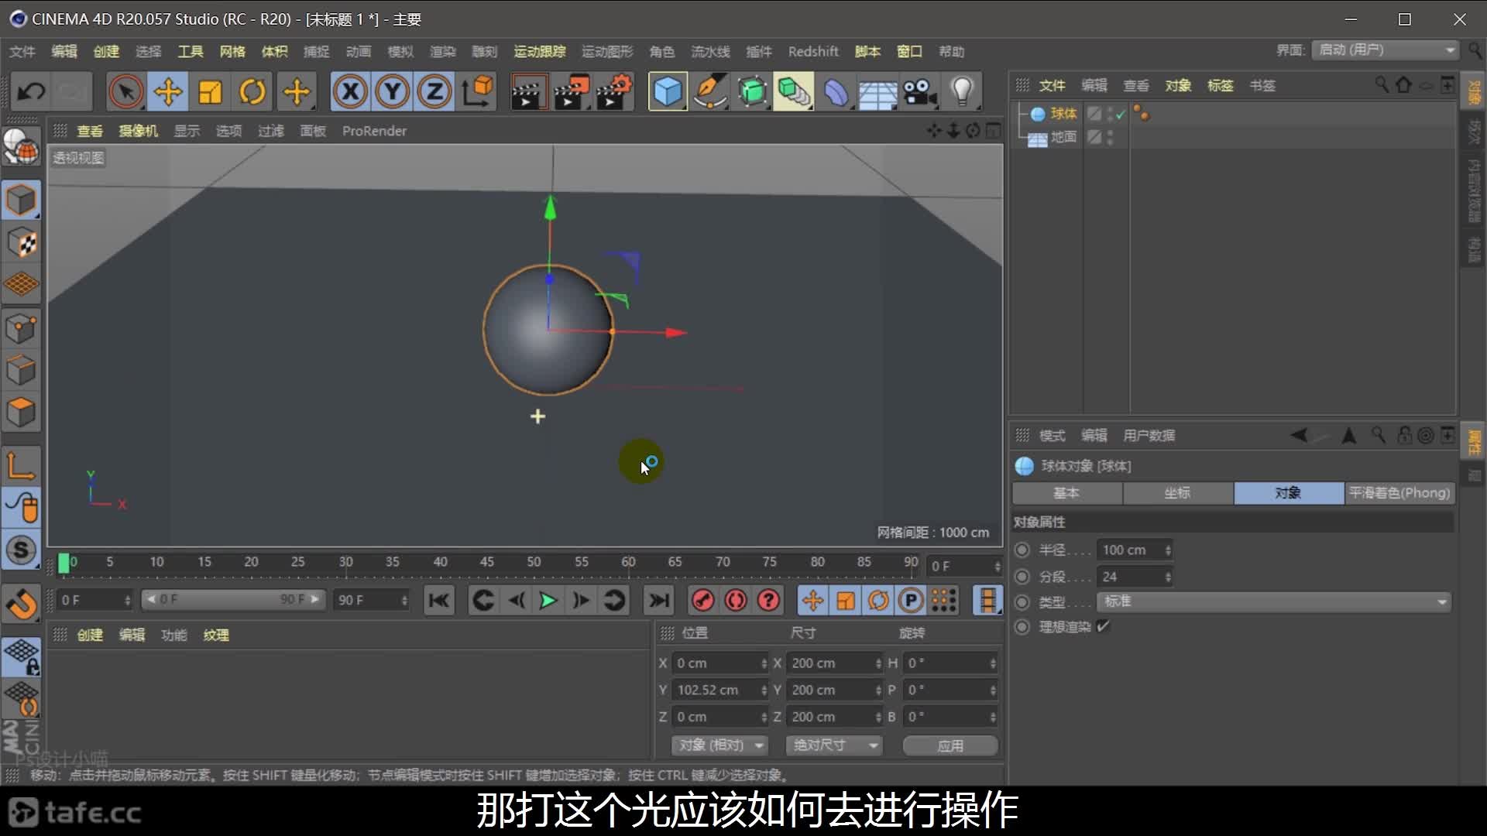Open the 运动图形 menu

pos(607,52)
